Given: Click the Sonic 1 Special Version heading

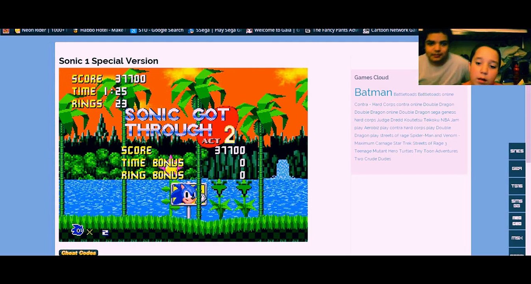Looking at the screenshot, I should pyautogui.click(x=108, y=61).
